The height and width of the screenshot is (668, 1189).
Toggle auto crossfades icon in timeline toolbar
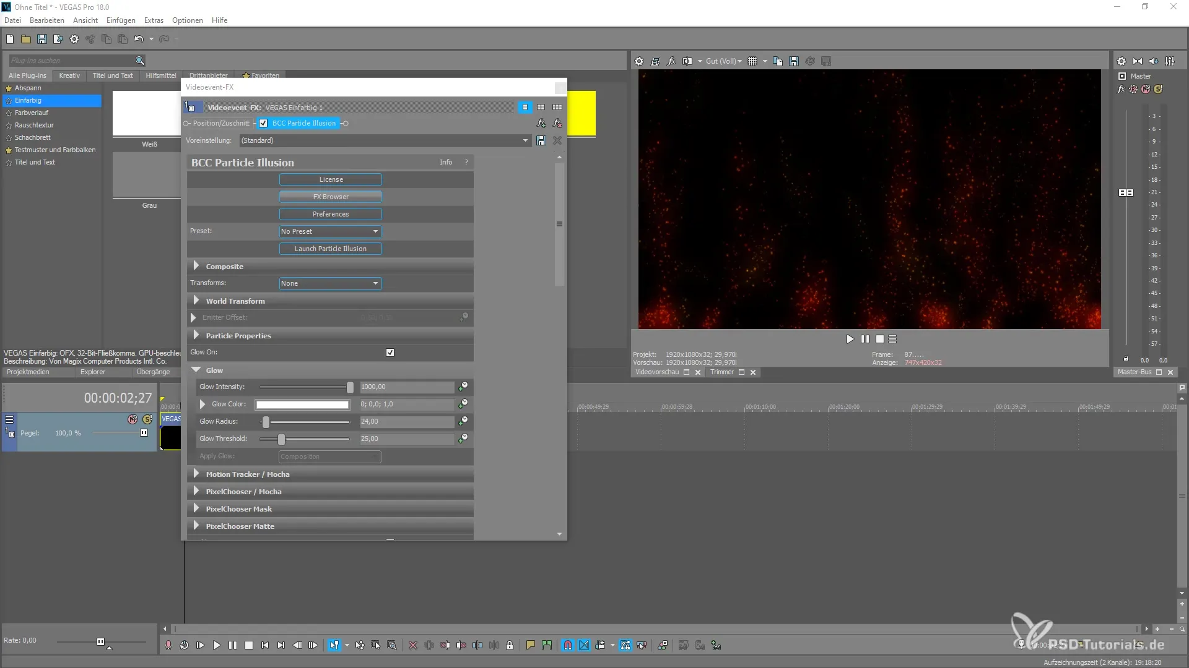584,645
